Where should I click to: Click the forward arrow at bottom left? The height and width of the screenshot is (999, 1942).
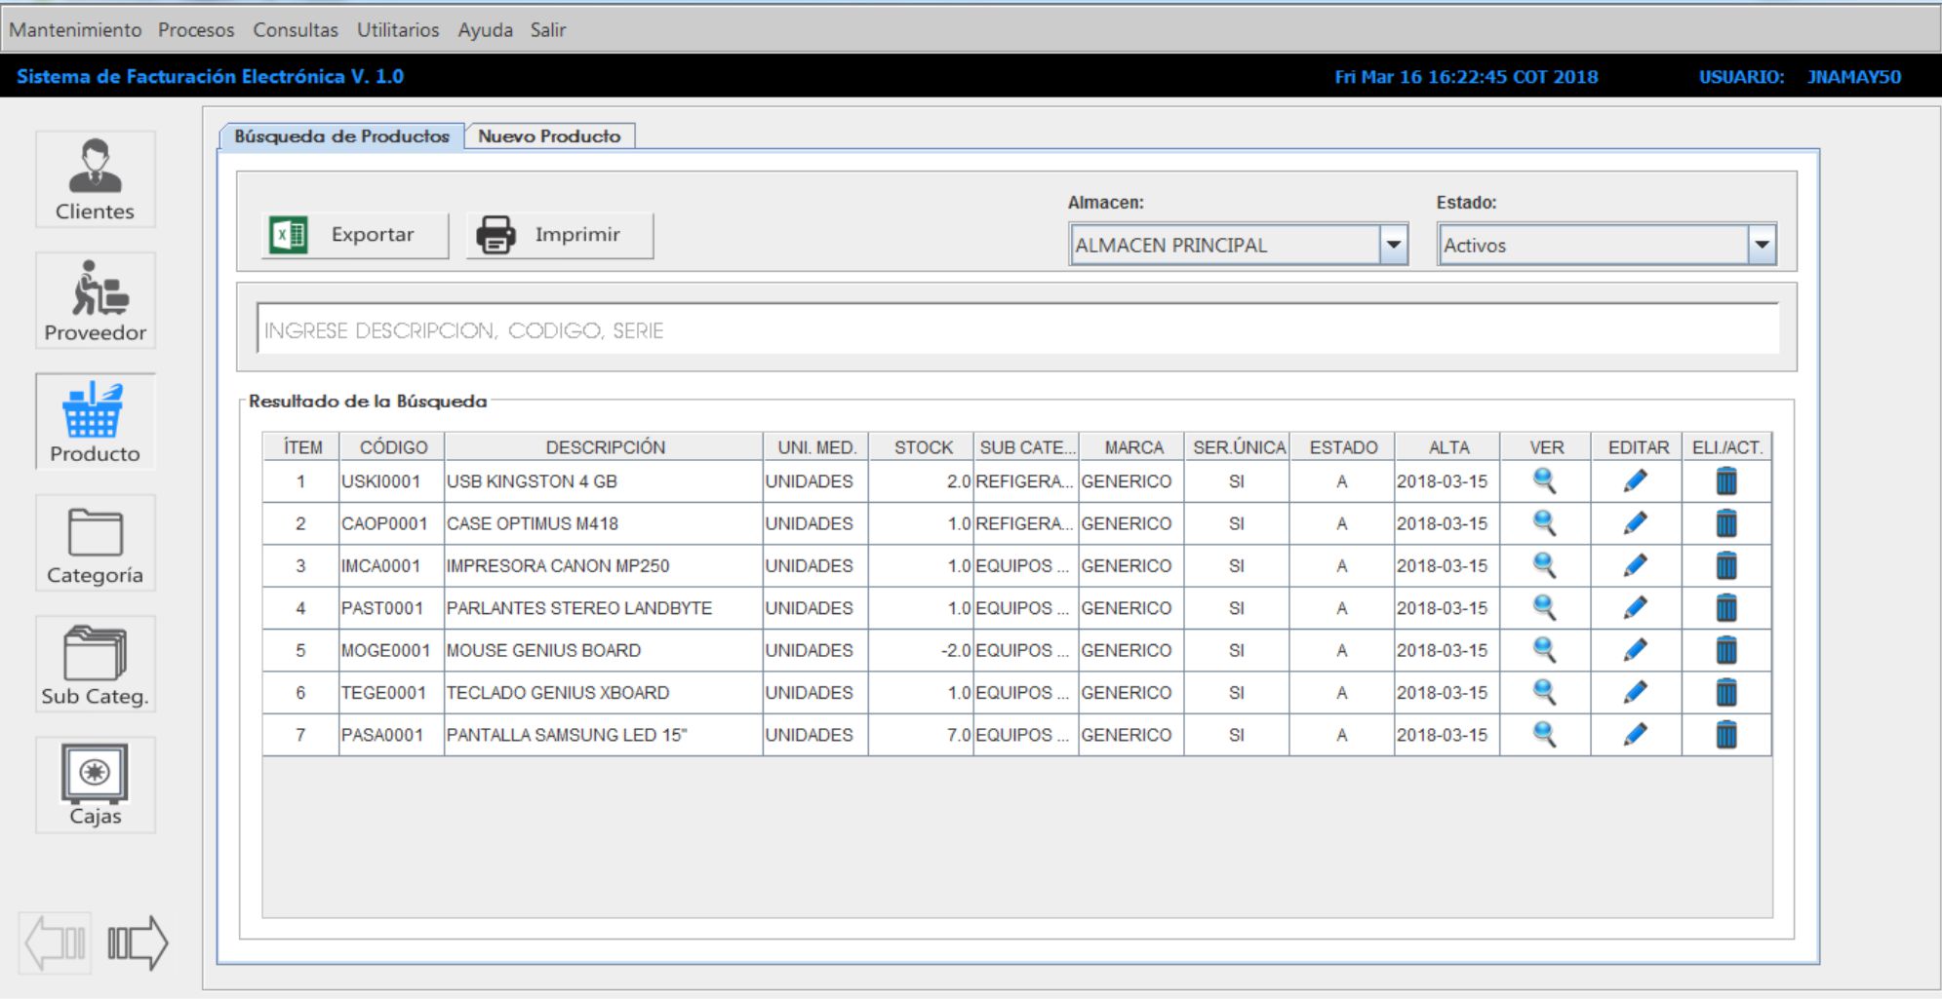pyautogui.click(x=138, y=942)
